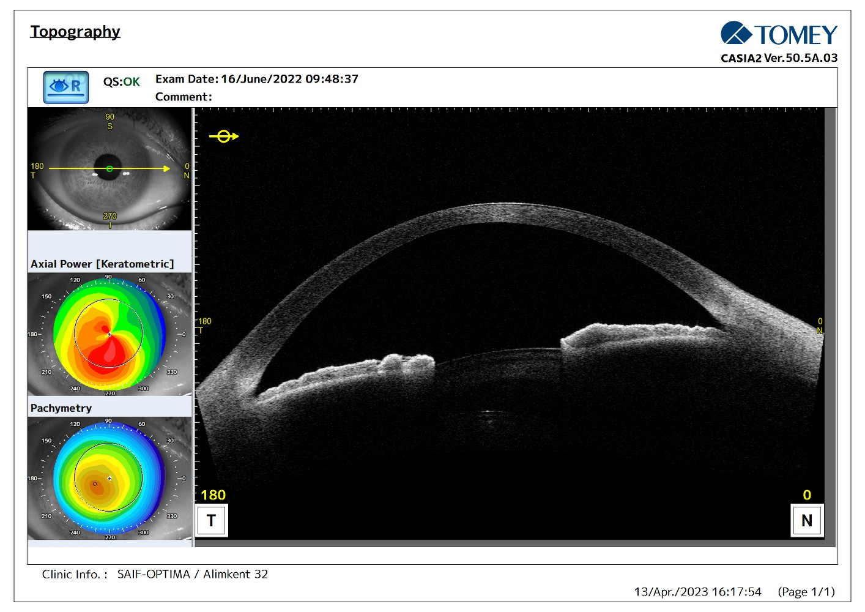
Task: Select green pupil center marker in eye photo
Action: (x=110, y=169)
